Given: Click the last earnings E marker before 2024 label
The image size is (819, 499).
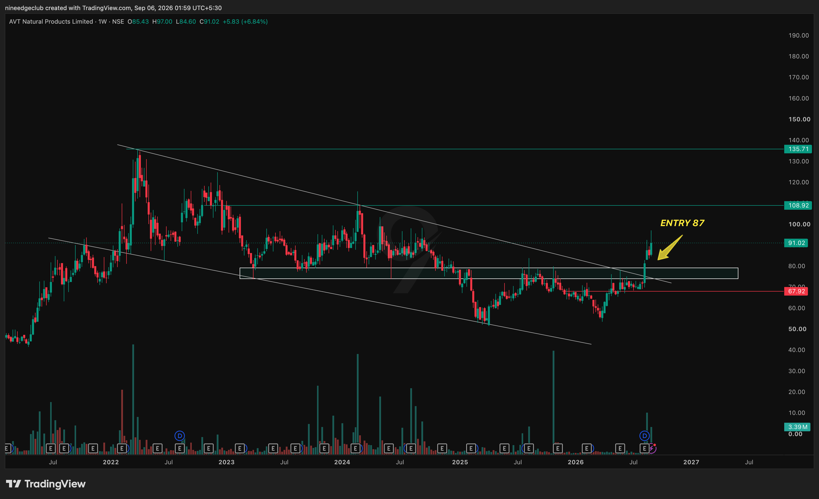Looking at the screenshot, I should tap(324, 449).
